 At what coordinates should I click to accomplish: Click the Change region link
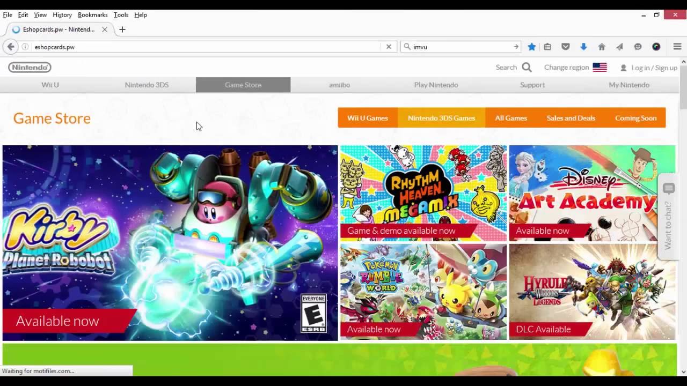[566, 68]
